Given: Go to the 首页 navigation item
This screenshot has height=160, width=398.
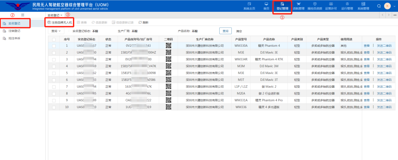Looking at the screenshot, I should (x=266, y=6).
